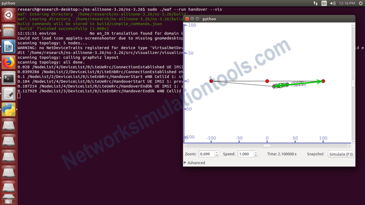
Task: Click the Snapshot button
Action: click(315, 154)
